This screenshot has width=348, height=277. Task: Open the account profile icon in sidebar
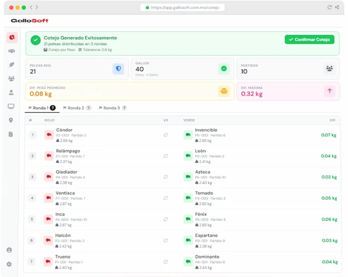coord(10,250)
